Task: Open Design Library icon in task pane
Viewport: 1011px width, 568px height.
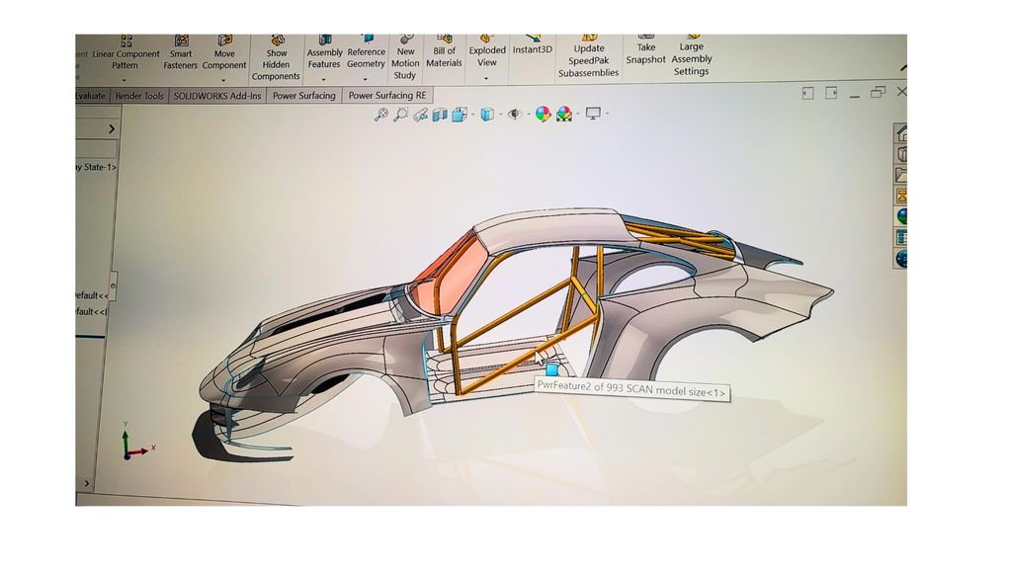Action: tap(901, 154)
